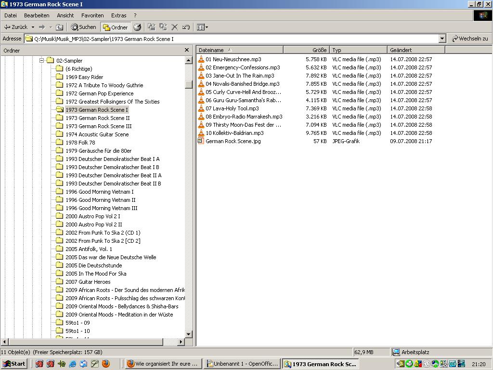Click the delete (X) toolbar icon

tap(175, 27)
